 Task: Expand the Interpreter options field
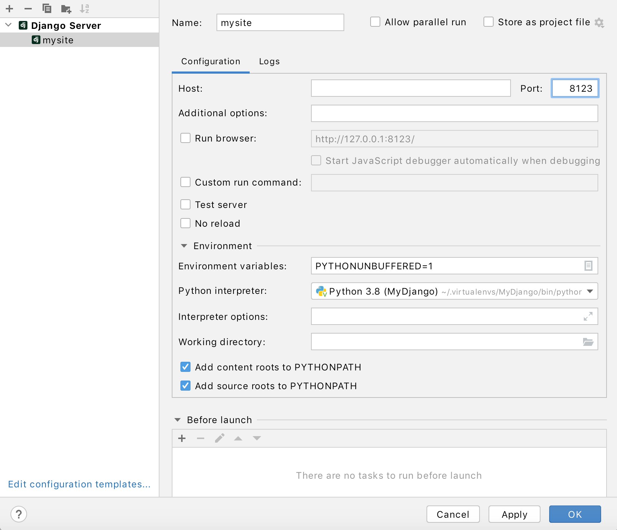(x=588, y=316)
